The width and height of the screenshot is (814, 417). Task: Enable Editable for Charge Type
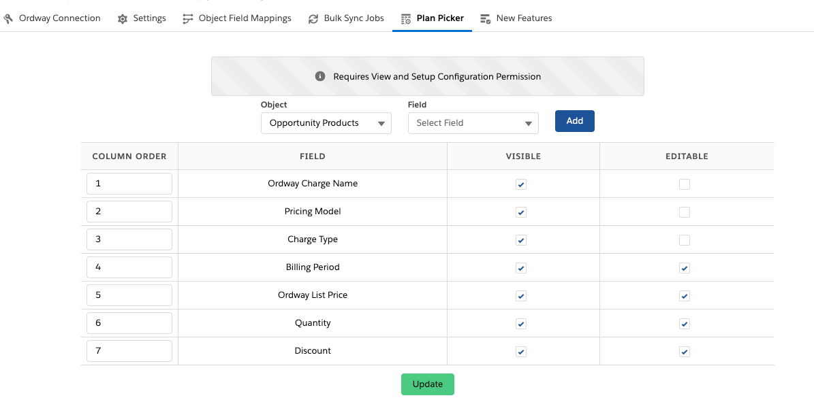click(685, 240)
